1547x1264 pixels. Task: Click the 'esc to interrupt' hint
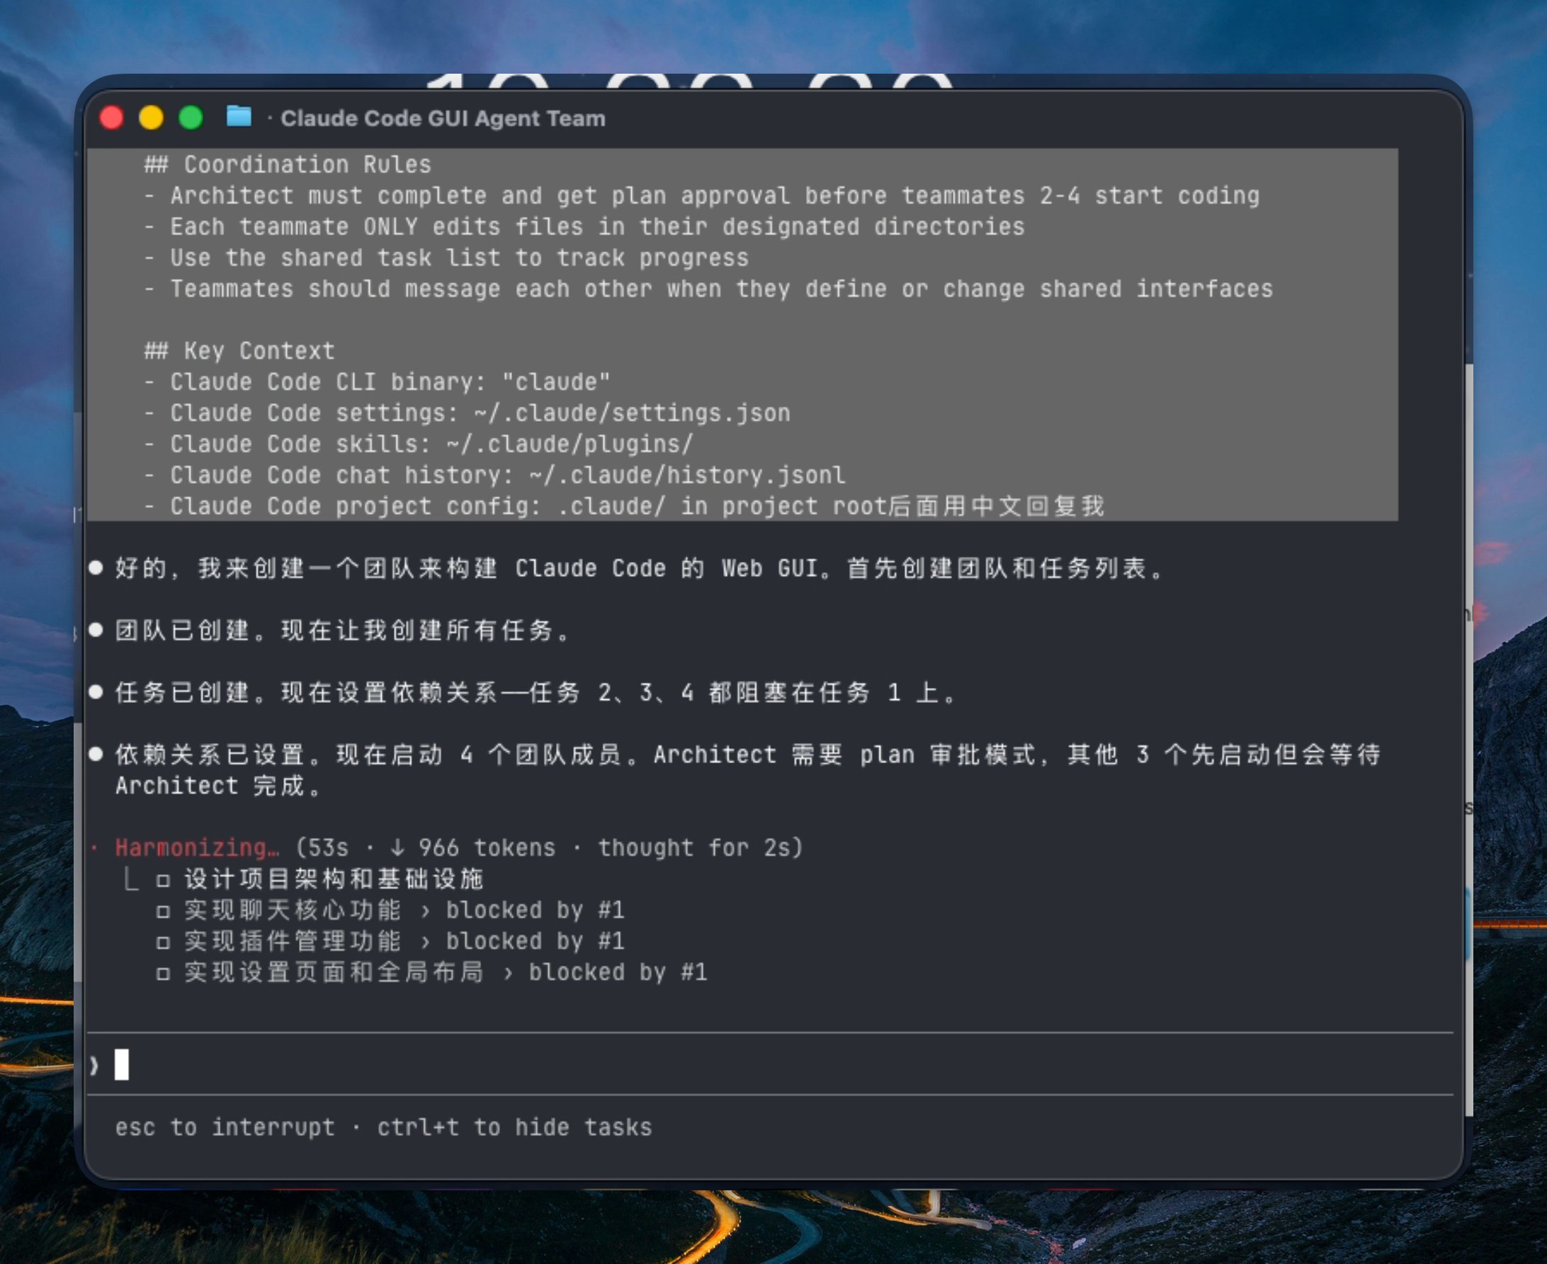coord(225,1127)
